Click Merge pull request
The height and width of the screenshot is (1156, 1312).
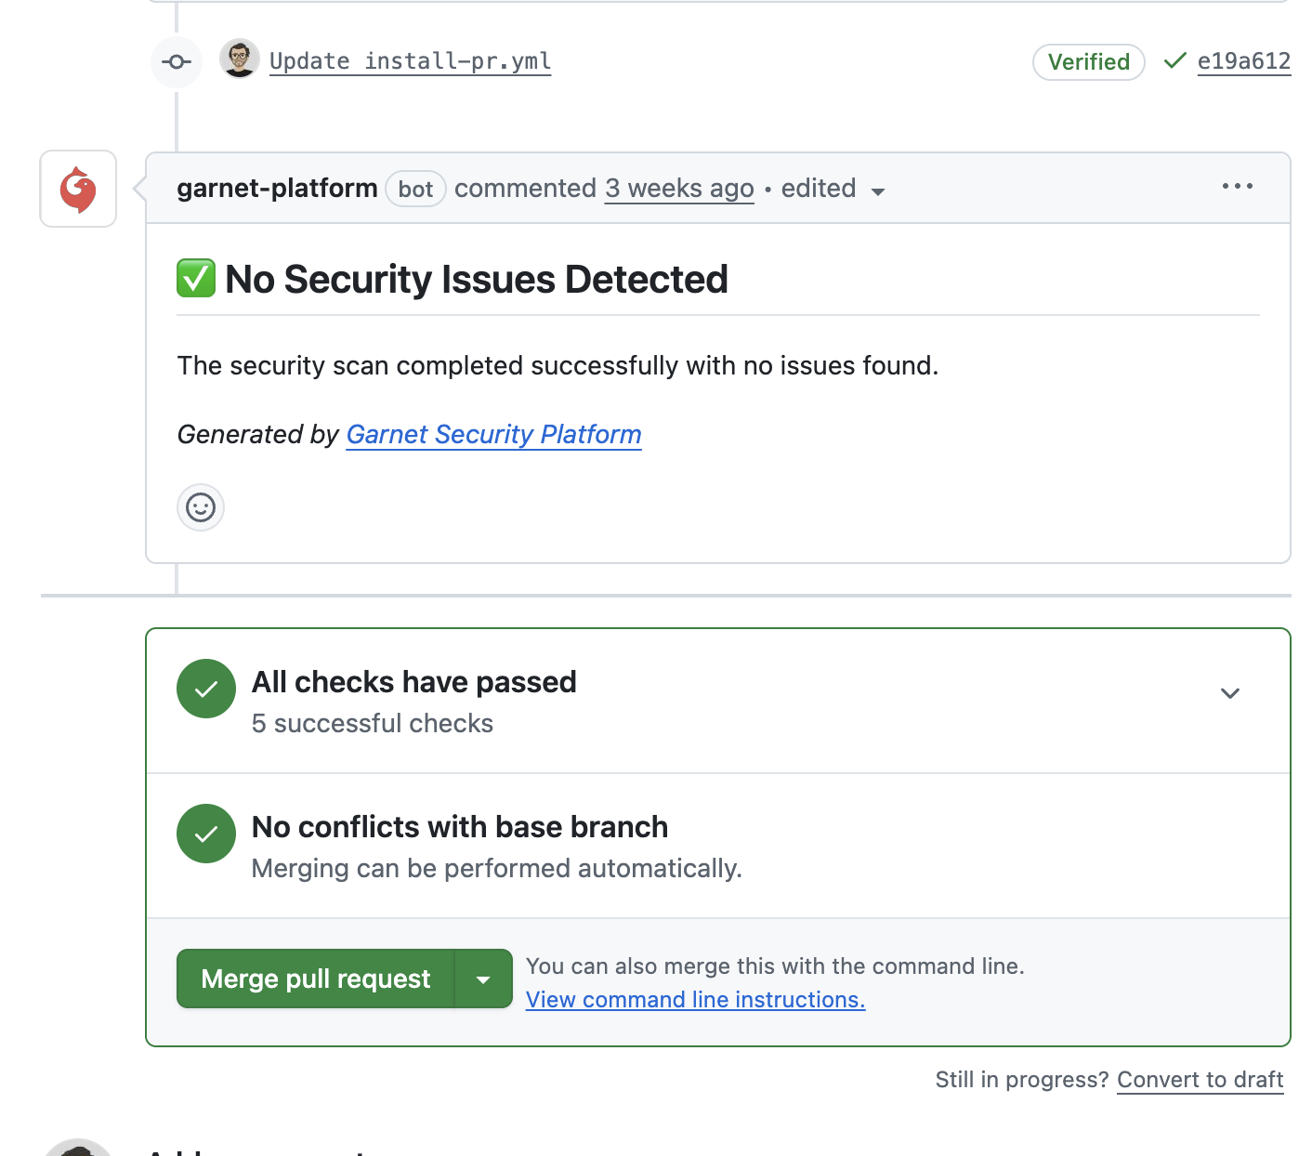[x=314, y=979]
